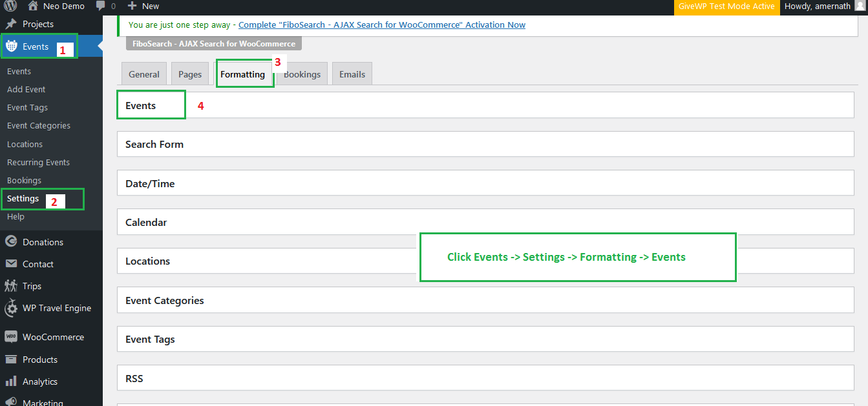
Task: Expand the Locations section
Action: pyautogui.click(x=485, y=261)
